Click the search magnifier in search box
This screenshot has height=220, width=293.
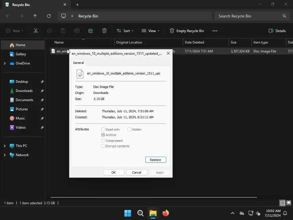(284, 16)
